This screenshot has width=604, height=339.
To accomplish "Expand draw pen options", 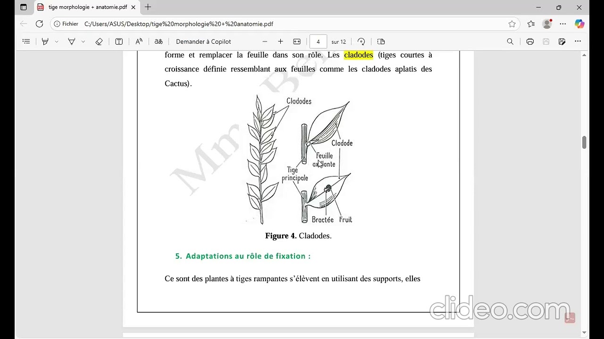I will (x=83, y=41).
